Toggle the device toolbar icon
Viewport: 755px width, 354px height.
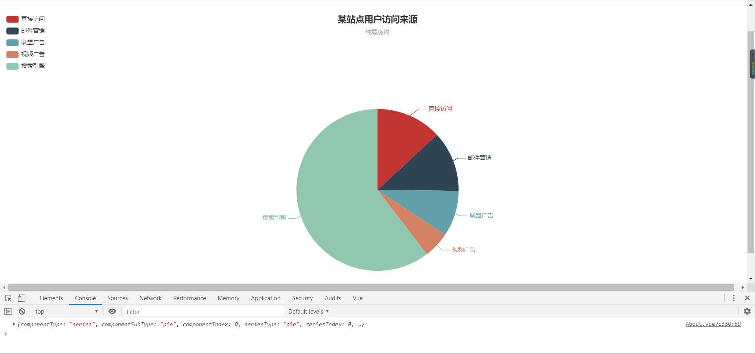tap(22, 298)
